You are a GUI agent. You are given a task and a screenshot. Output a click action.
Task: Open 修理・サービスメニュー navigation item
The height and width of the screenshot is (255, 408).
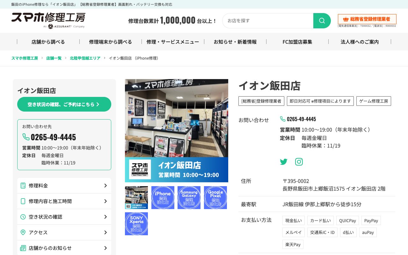pyautogui.click(x=173, y=42)
